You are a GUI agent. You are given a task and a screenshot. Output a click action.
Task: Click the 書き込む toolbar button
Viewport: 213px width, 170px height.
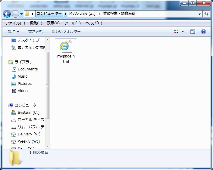[x=36, y=32]
